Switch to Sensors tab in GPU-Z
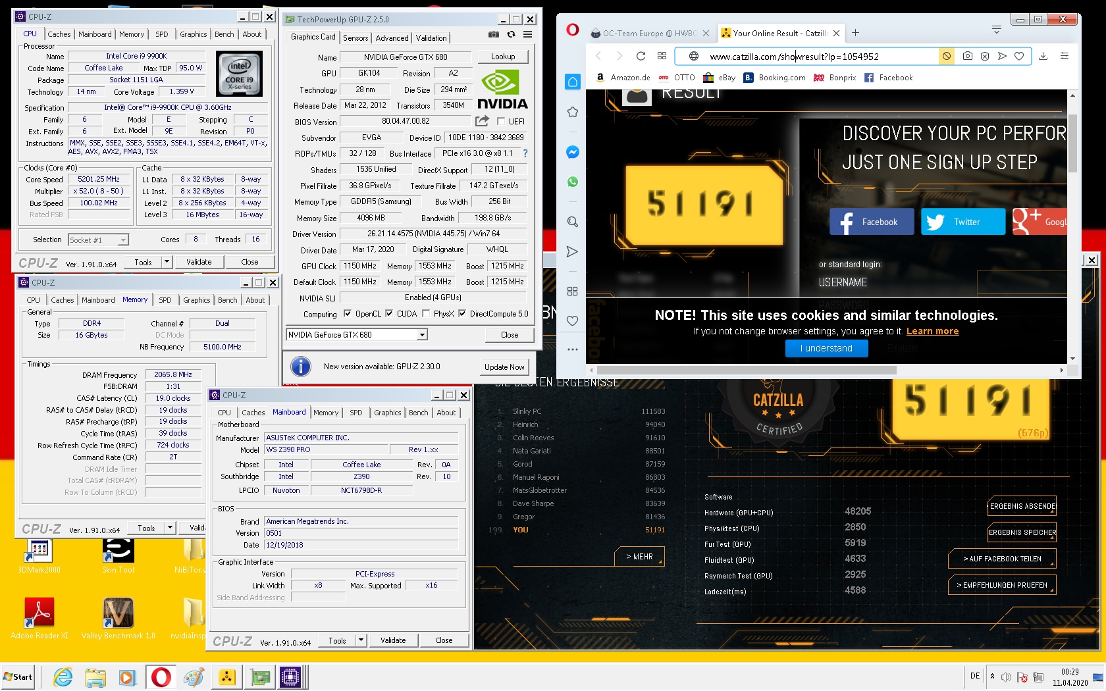Image resolution: width=1106 pixels, height=691 pixels. coord(355,38)
